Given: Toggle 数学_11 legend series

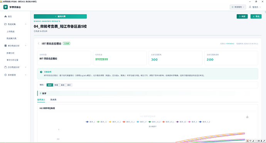Looking at the screenshot, I should click(102, 122).
